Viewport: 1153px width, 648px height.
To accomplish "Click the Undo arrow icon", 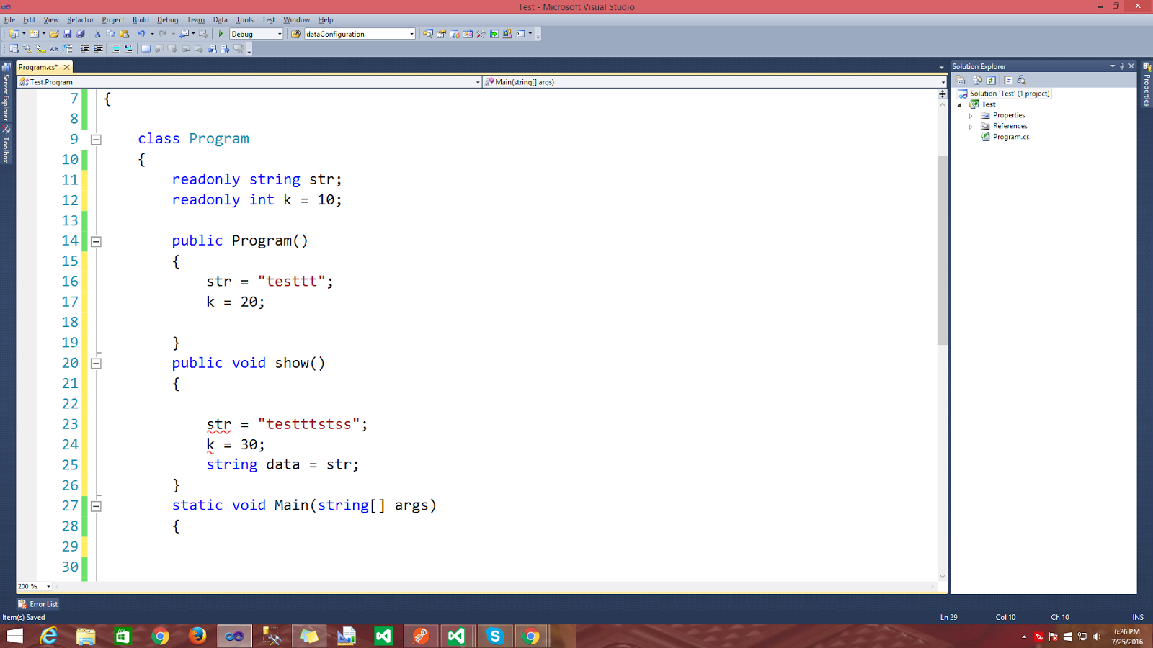I will 141,34.
